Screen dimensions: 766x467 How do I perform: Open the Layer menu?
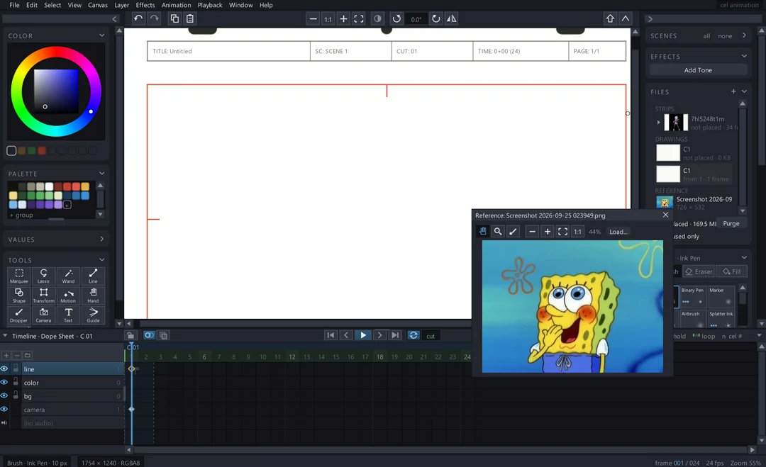122,5
